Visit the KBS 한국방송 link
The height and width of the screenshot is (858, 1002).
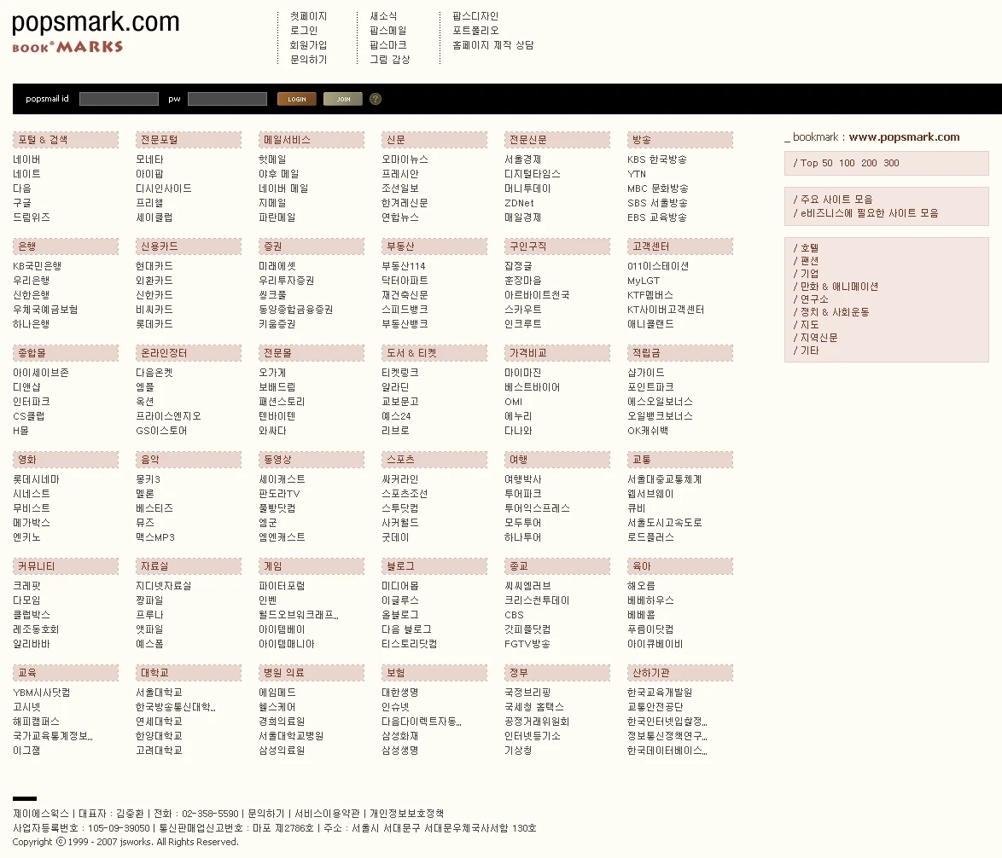[x=656, y=159]
